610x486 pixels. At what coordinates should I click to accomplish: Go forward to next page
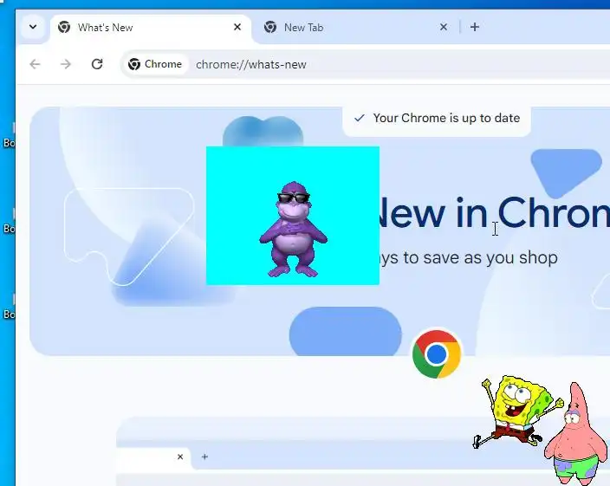click(x=66, y=64)
